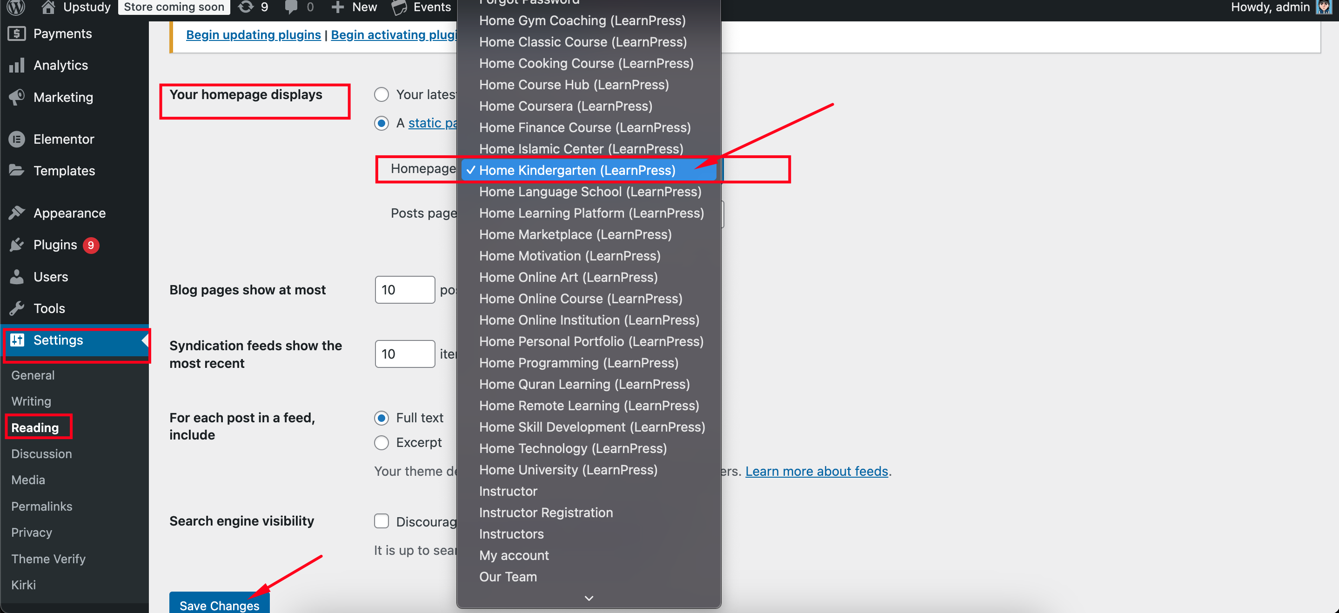The image size is (1339, 613).
Task: Click the Upstudy home icon
Action: [x=48, y=7]
